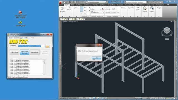The height and width of the screenshot is (100, 178).
Task: Expand the Projekt panel arrow
Action: [62, 16]
